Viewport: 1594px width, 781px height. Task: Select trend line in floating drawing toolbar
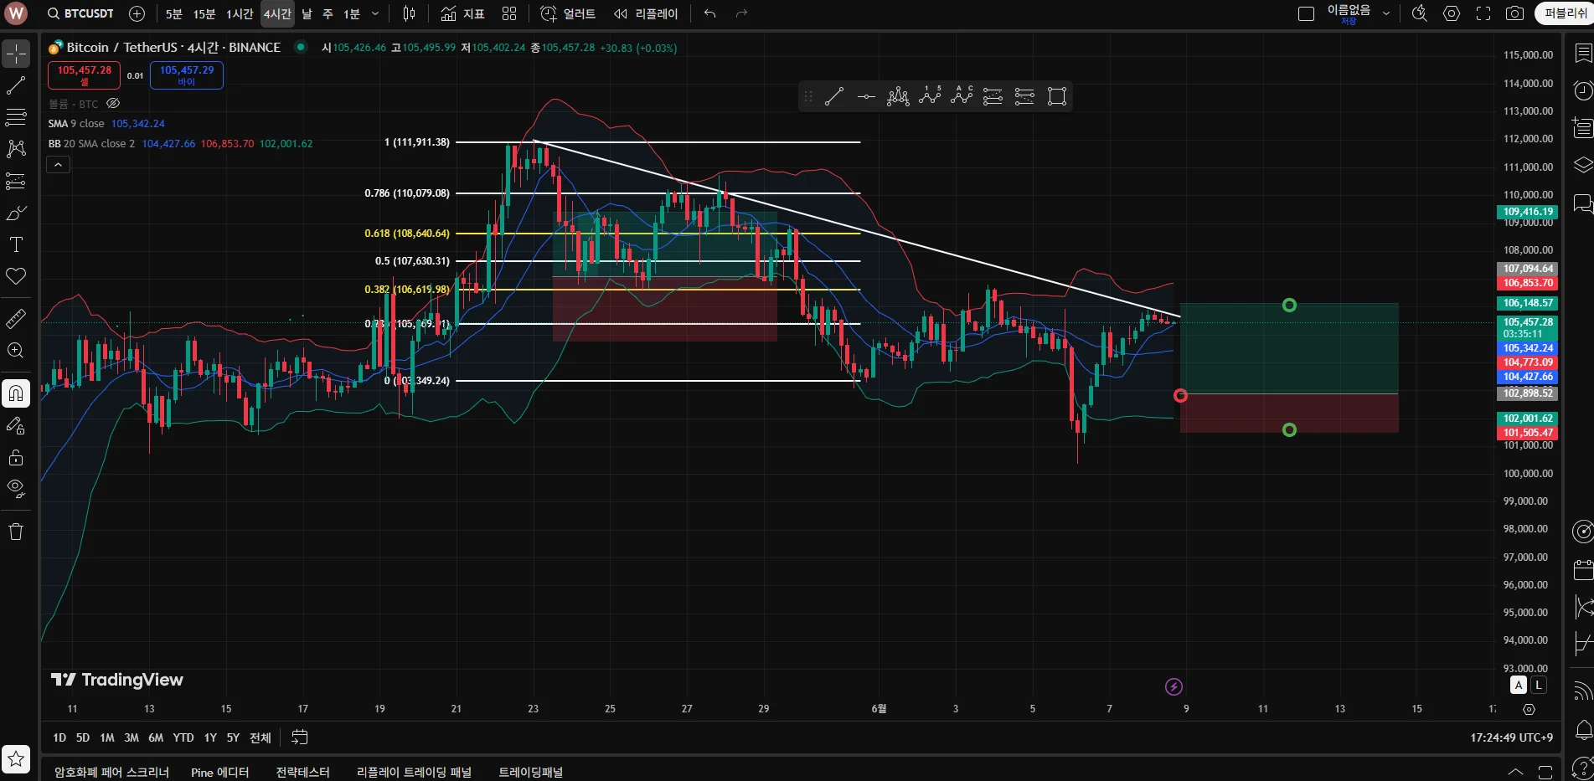[834, 97]
